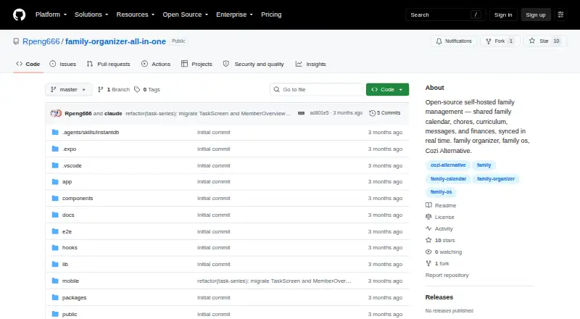Click the eye icon beside 0 watching
The height and width of the screenshot is (319, 580).
point(428,252)
